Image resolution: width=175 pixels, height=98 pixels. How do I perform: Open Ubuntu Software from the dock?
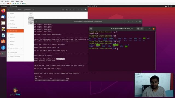[3, 41]
